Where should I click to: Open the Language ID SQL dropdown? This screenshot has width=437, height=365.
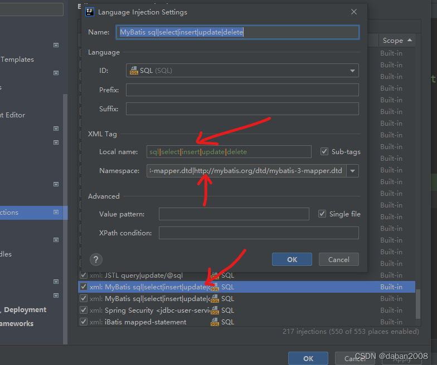[242, 70]
